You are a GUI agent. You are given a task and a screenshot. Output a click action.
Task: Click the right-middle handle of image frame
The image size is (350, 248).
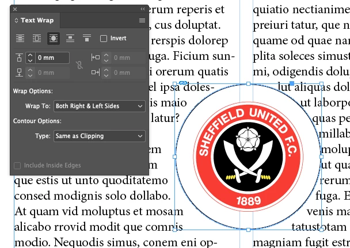tap(321, 157)
